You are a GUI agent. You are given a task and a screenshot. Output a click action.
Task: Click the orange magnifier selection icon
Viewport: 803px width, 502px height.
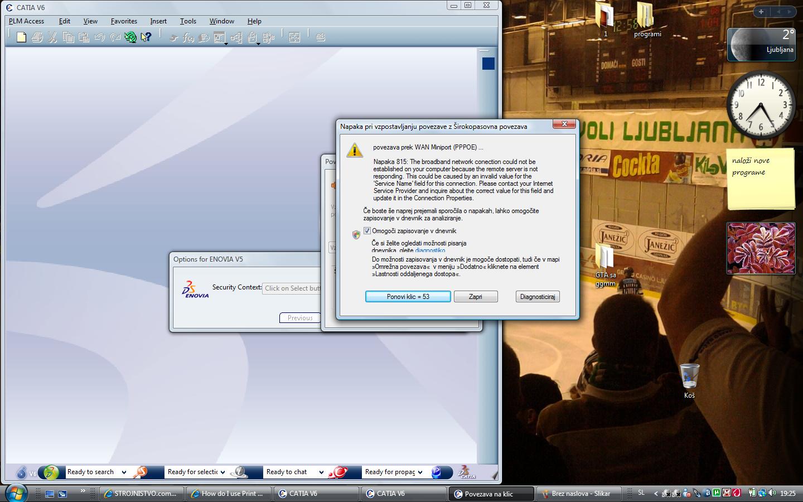tap(141, 472)
